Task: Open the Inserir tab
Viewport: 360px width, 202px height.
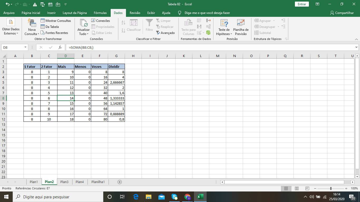Action: click(x=51, y=13)
